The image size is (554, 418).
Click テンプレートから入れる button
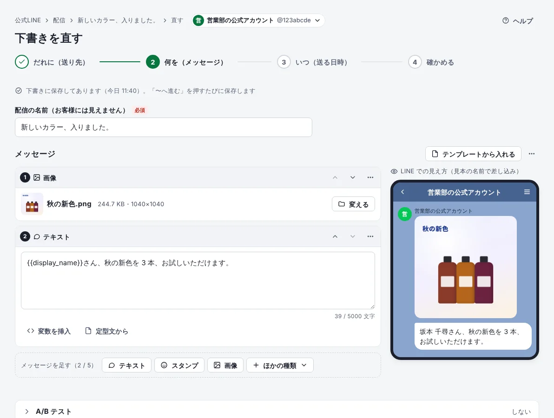click(473, 154)
